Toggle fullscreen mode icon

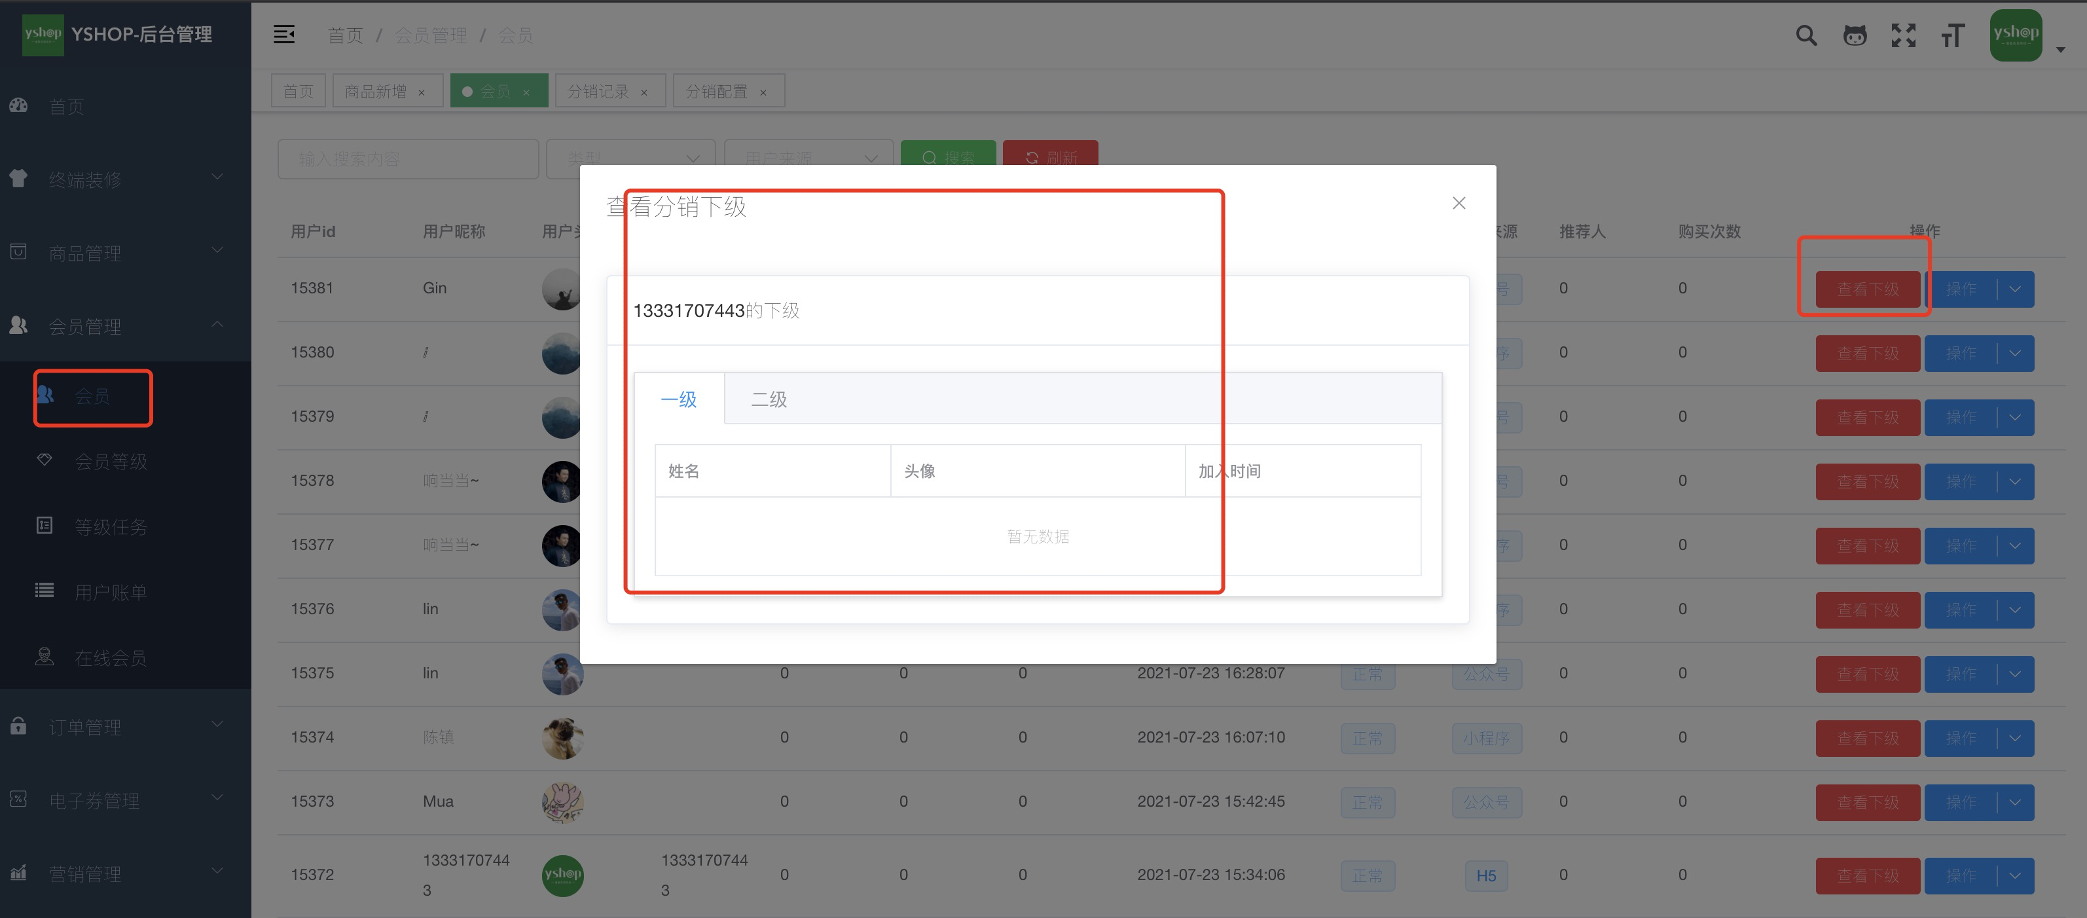coord(1903,35)
